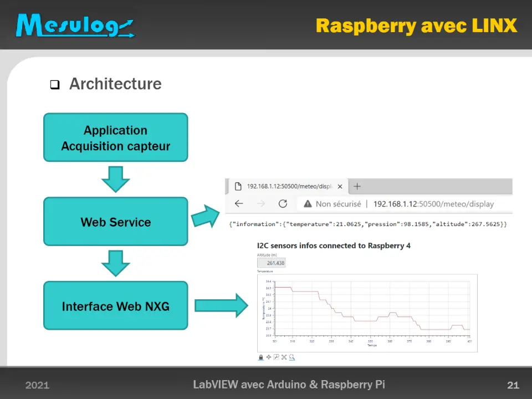Click the slide number '21'

tap(513, 385)
